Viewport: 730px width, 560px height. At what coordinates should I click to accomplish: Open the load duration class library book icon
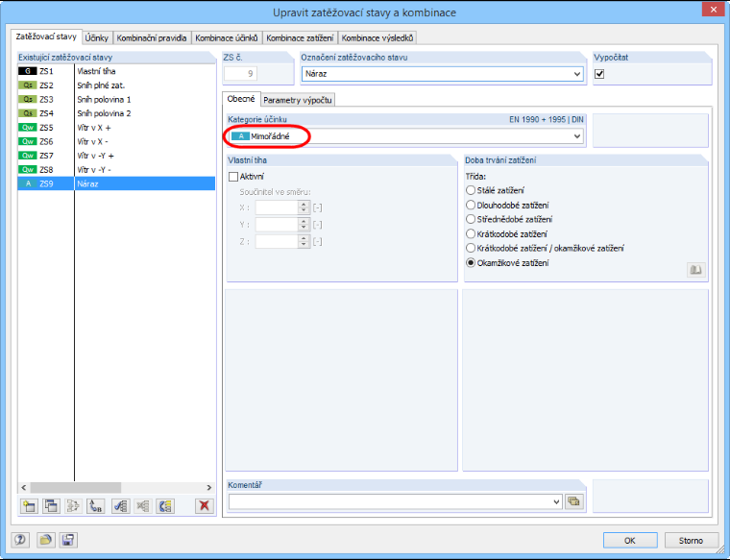click(696, 270)
